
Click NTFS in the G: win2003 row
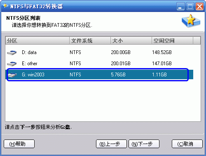coord(75,75)
